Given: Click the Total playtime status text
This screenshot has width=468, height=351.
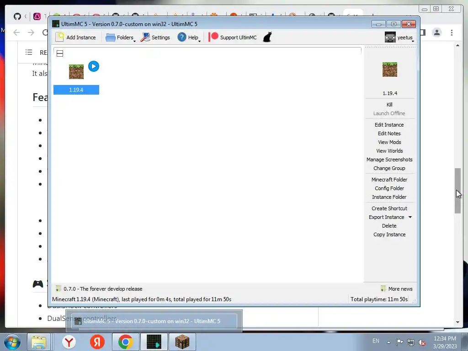Looking at the screenshot, I should 379,299.
